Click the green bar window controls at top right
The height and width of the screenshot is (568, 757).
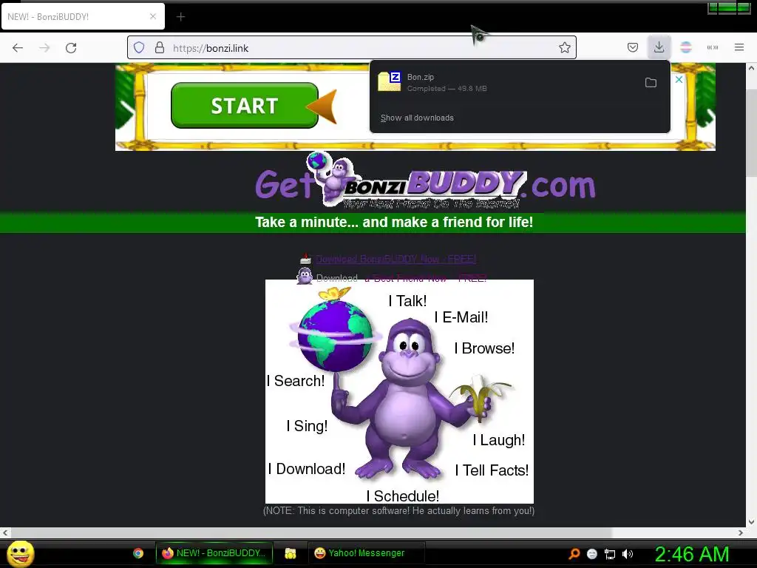[x=729, y=7]
